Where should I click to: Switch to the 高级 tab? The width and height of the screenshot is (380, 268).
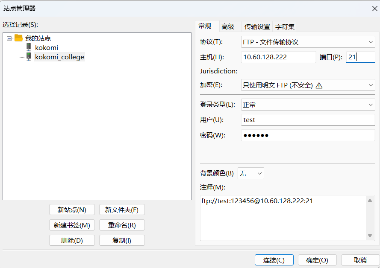tap(228, 26)
